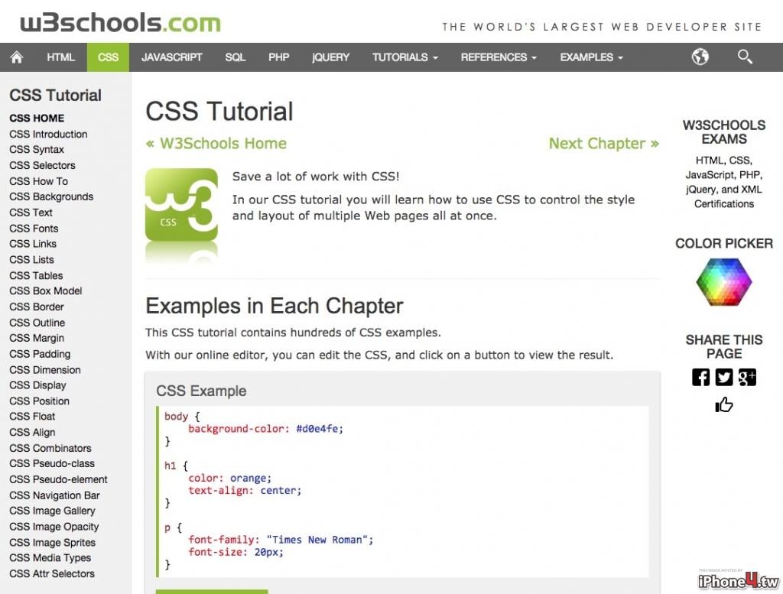Open CSS Position chapter

[40, 401]
